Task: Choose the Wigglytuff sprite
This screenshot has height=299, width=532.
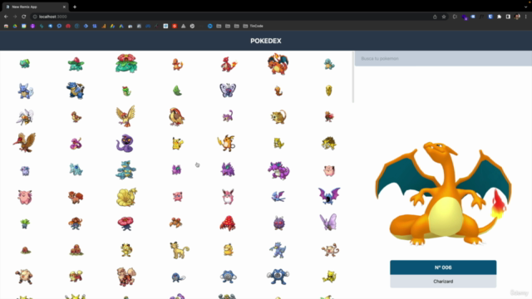Action: point(228,197)
